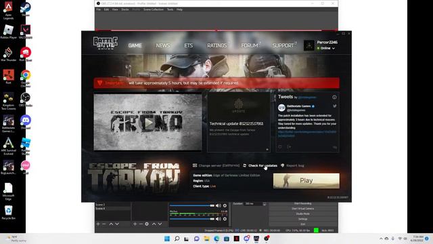Open the Tools menu in OBS

[170, 9]
